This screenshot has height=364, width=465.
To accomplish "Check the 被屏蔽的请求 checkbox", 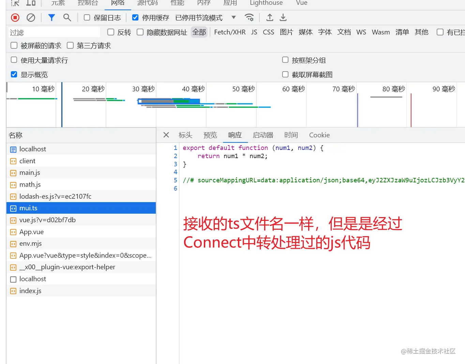I will [x=14, y=45].
